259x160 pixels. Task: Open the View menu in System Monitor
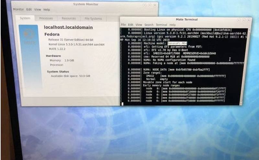38,10
